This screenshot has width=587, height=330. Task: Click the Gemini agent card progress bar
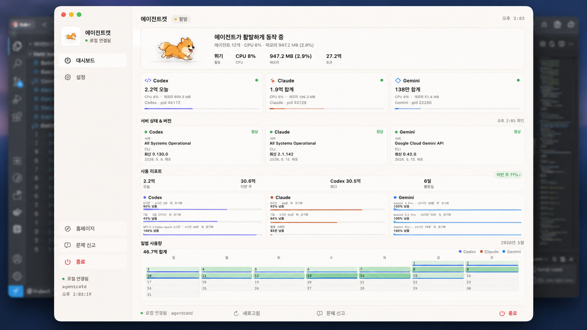point(457,109)
